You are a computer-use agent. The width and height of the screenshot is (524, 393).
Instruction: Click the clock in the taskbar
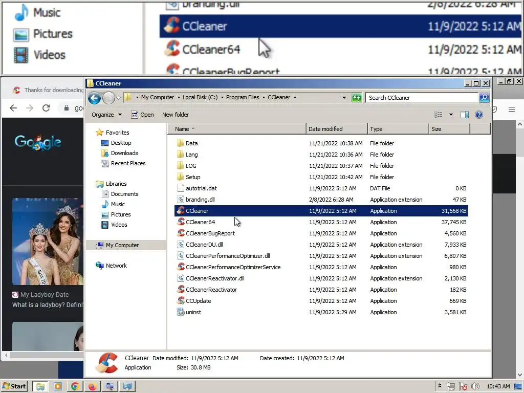[498, 386]
